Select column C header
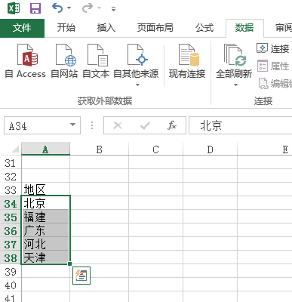The width and height of the screenshot is (292, 302). click(x=155, y=149)
